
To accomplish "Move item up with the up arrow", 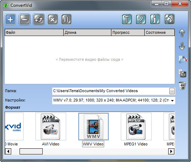I will 182,33.
